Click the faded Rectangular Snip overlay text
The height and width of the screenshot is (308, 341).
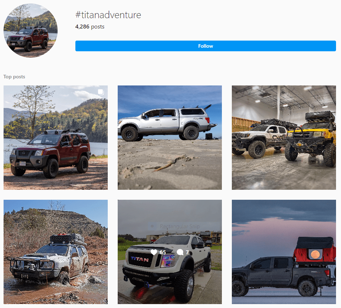point(180,226)
